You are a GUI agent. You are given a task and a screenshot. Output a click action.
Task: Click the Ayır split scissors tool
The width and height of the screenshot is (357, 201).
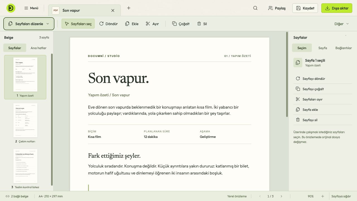[152, 24]
